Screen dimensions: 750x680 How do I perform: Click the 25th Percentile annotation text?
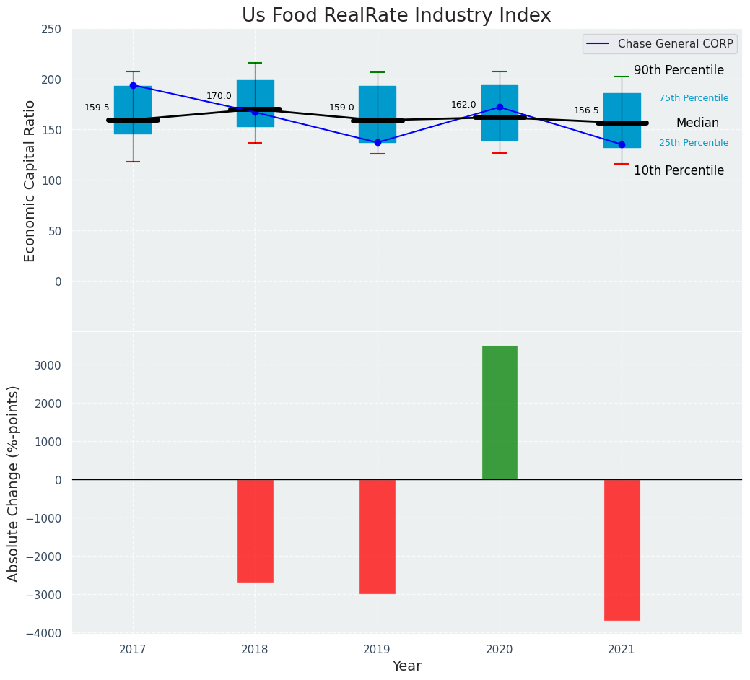(693, 143)
